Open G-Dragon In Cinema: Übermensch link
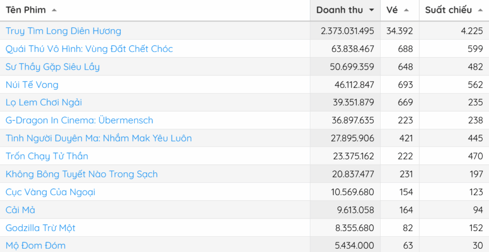This screenshot has height=252, width=489. (79, 120)
